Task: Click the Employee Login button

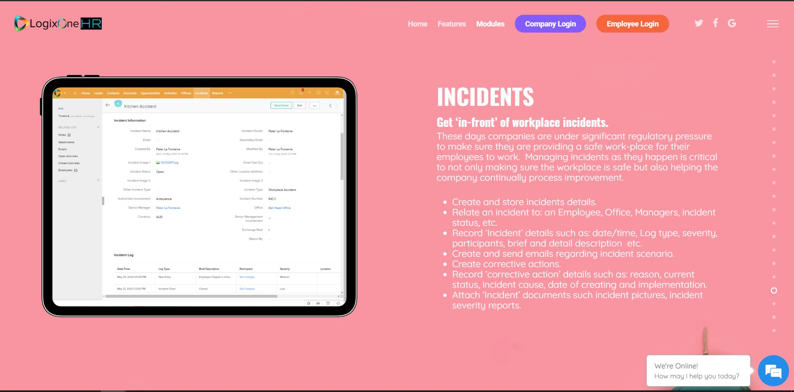Action: coord(633,24)
